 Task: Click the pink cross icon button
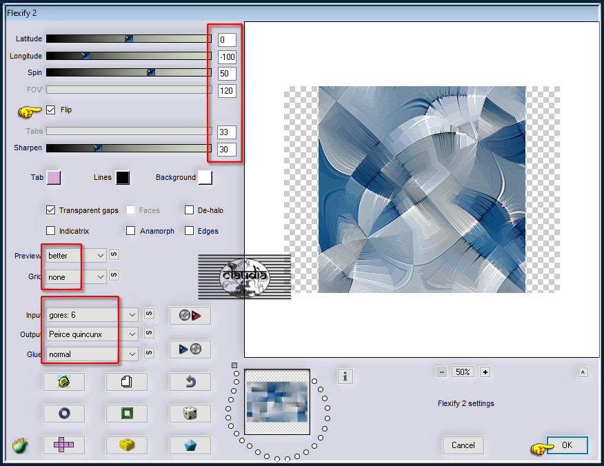click(x=64, y=445)
